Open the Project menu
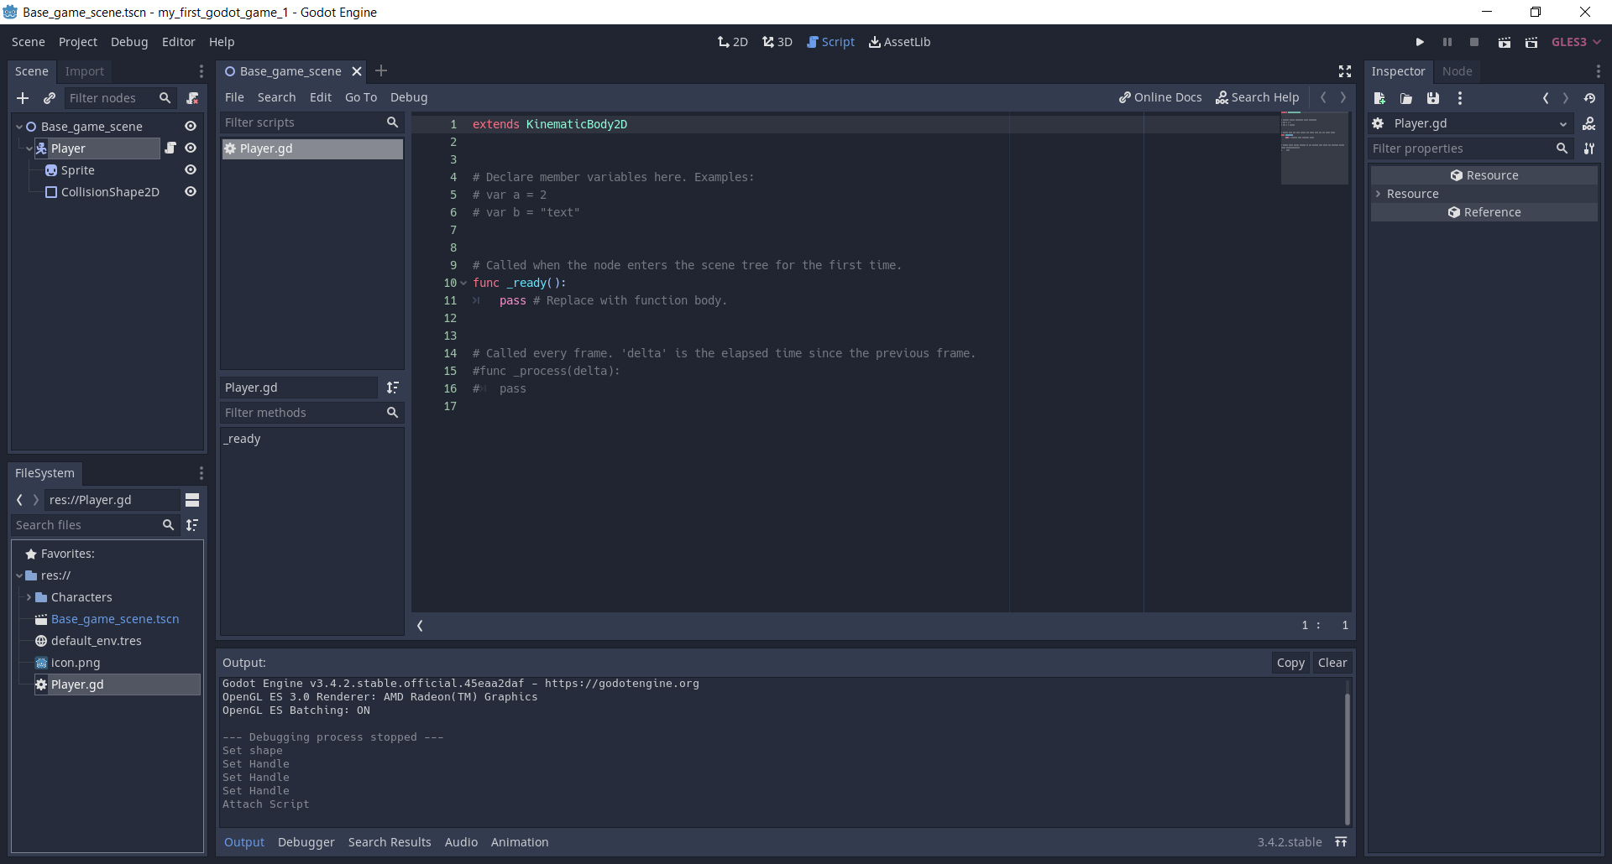 (78, 42)
